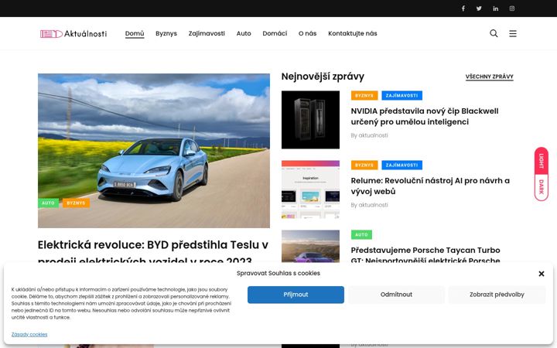Click 'Nejnovější zprávy' section heading
Screen dimensions: 557x348
[x=323, y=77]
